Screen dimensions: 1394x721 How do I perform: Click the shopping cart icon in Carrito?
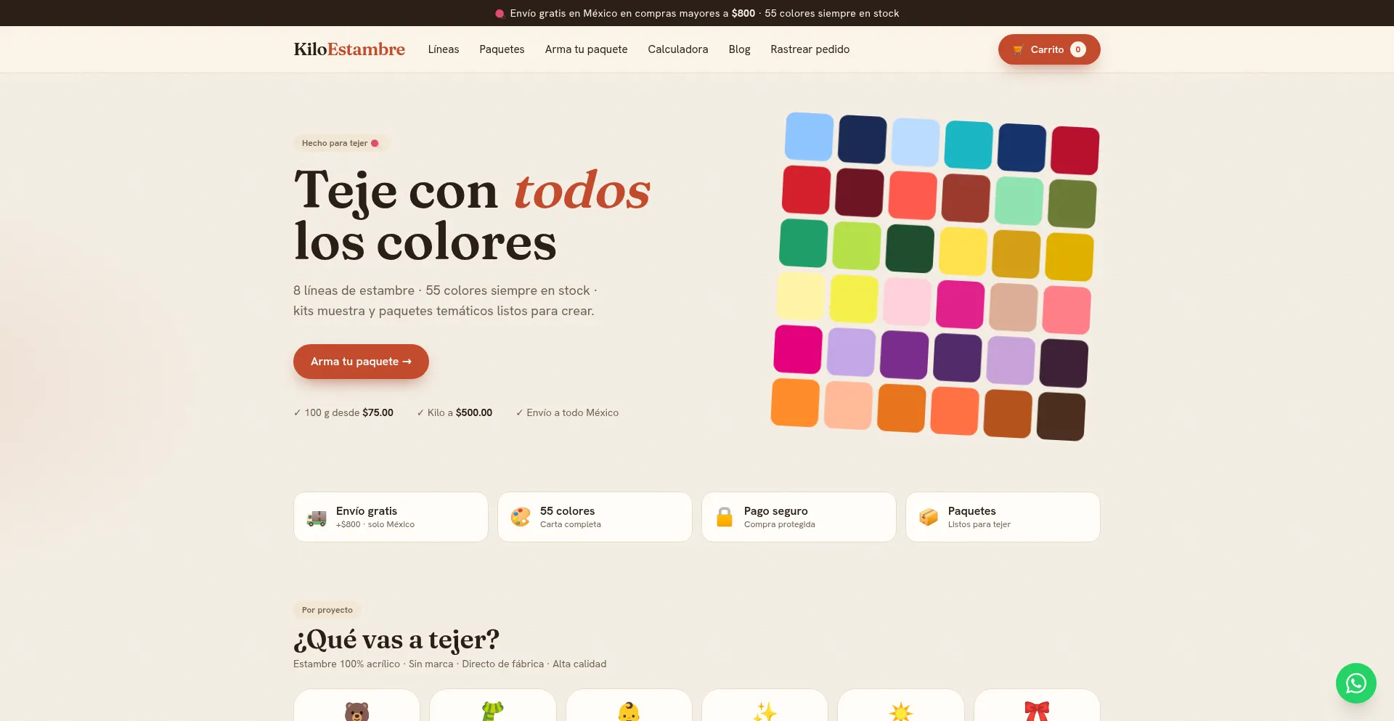tap(1018, 49)
